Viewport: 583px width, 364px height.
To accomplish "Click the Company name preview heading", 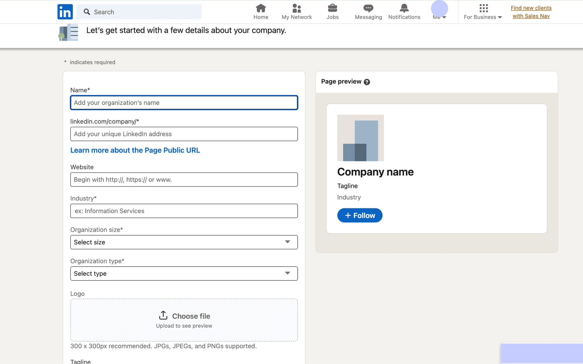I will coord(375,172).
